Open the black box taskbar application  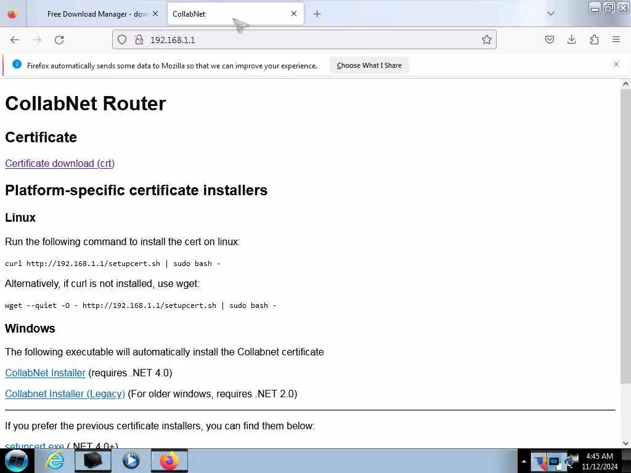(93, 461)
